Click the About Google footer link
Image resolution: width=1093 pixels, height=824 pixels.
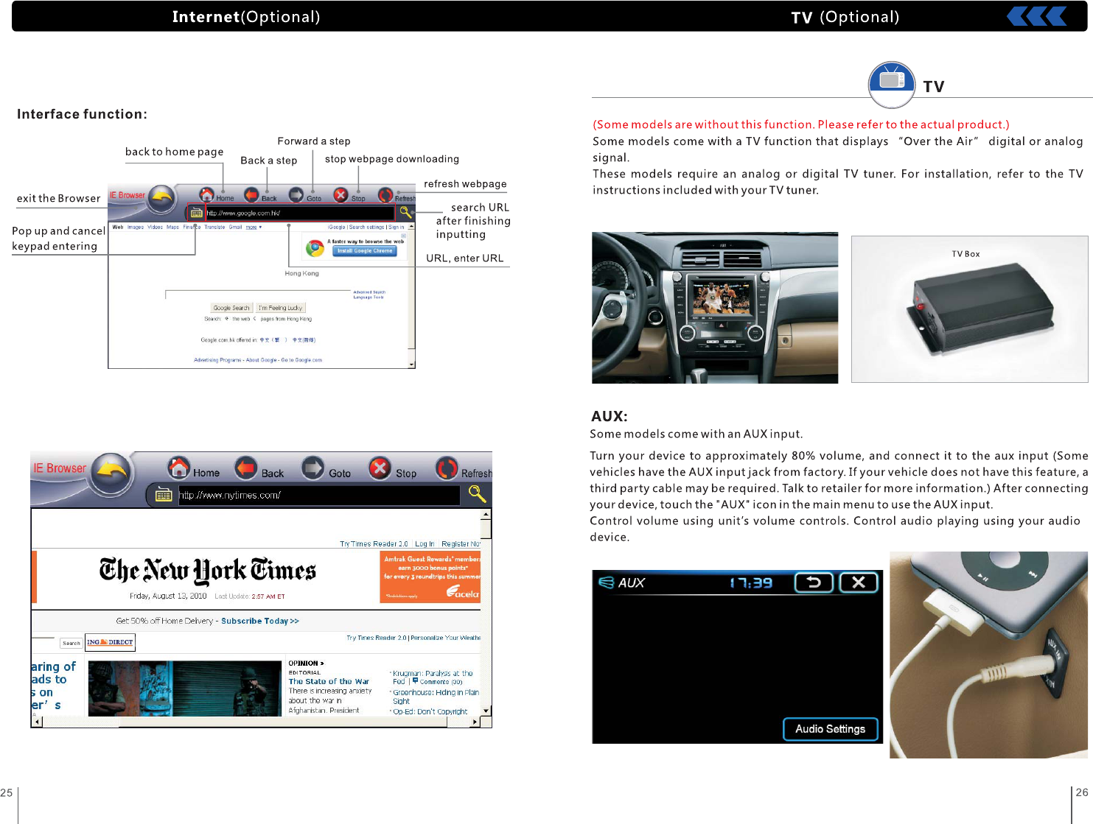click(262, 360)
